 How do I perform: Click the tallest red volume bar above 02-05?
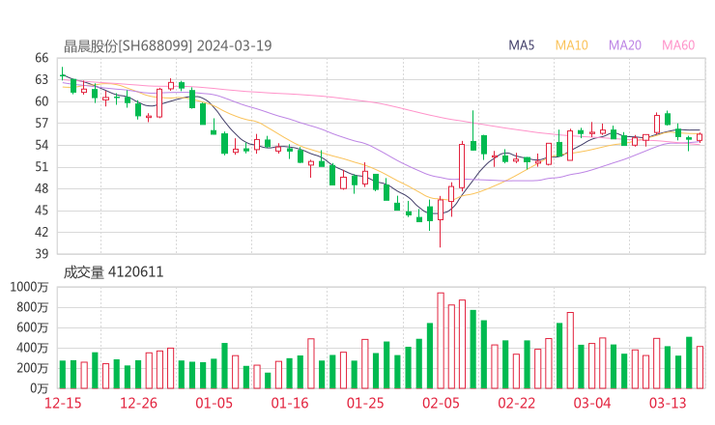[441, 341]
